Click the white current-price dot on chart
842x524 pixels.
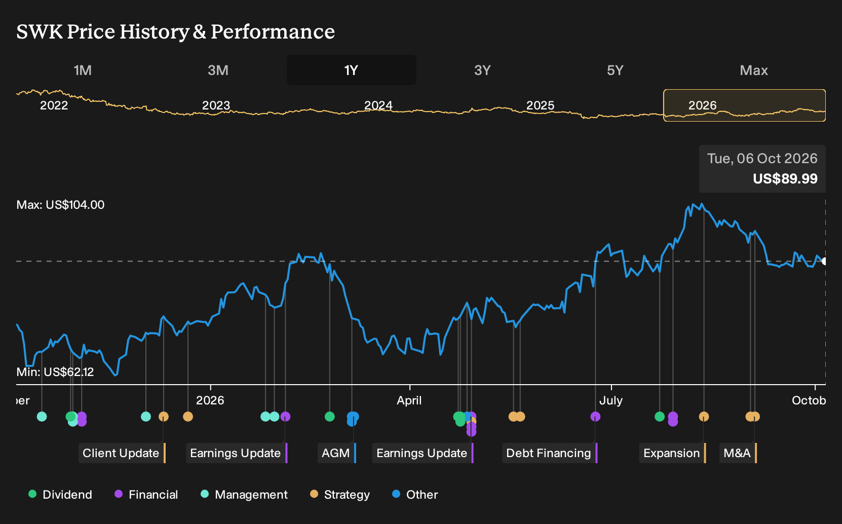point(825,261)
